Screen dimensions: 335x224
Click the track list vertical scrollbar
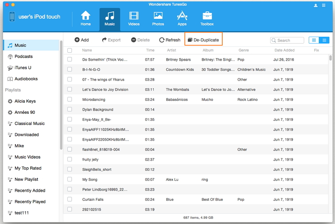pyautogui.click(x=330, y=58)
